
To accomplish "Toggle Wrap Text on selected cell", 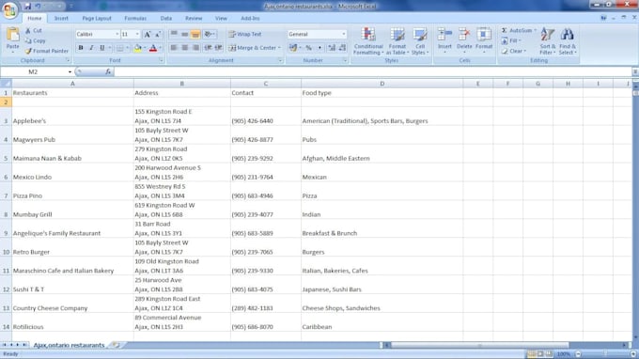I will (x=245, y=34).
